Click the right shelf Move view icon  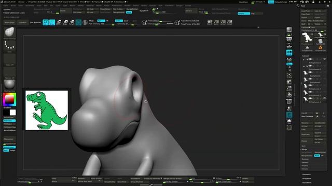point(289,82)
